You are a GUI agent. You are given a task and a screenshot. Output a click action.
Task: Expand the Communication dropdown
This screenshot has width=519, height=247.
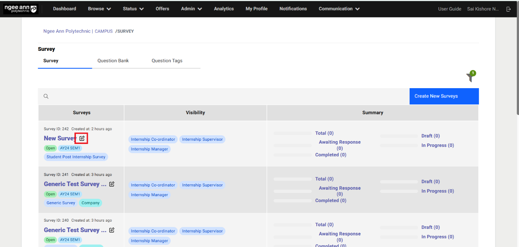338,8
